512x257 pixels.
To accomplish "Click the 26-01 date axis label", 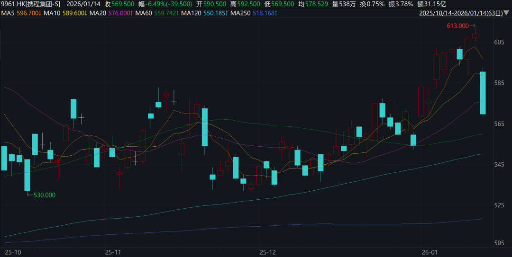I will tap(430, 252).
